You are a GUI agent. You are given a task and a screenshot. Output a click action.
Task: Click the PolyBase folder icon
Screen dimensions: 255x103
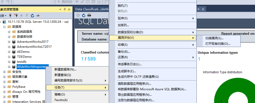pos(9,87)
